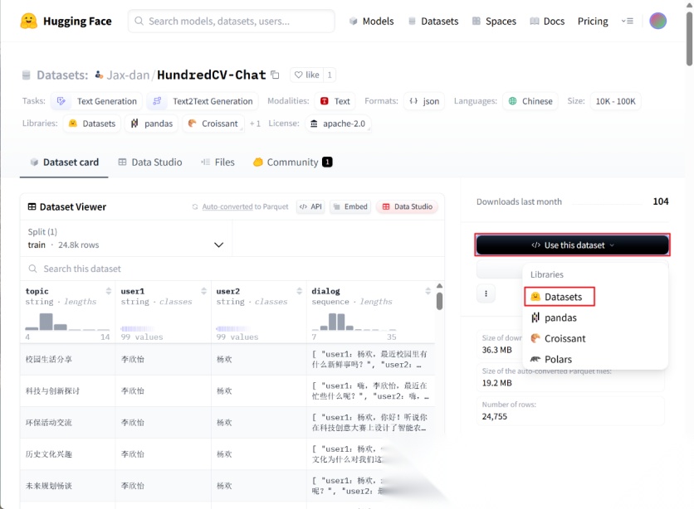This screenshot has width=694, height=509.
Task: Click the Hugging Face logo icon
Action: [29, 21]
